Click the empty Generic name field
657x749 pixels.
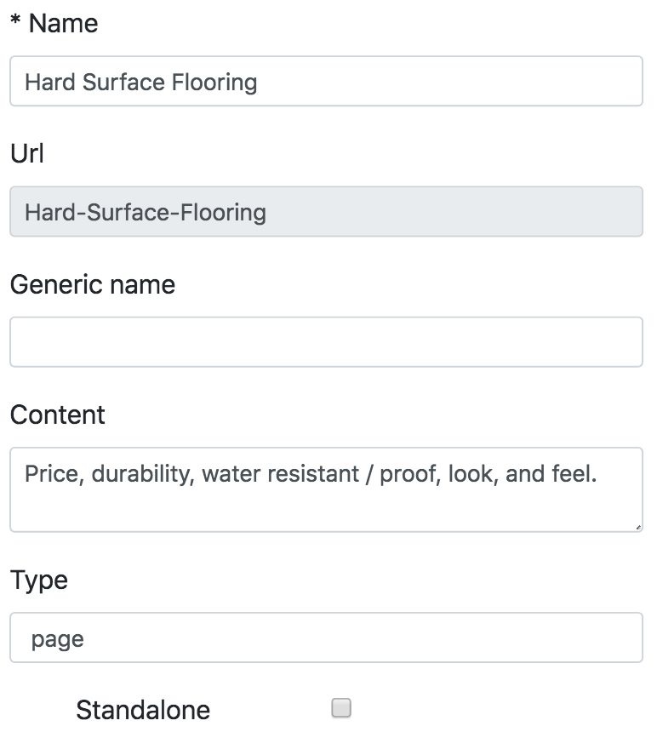[x=328, y=341]
